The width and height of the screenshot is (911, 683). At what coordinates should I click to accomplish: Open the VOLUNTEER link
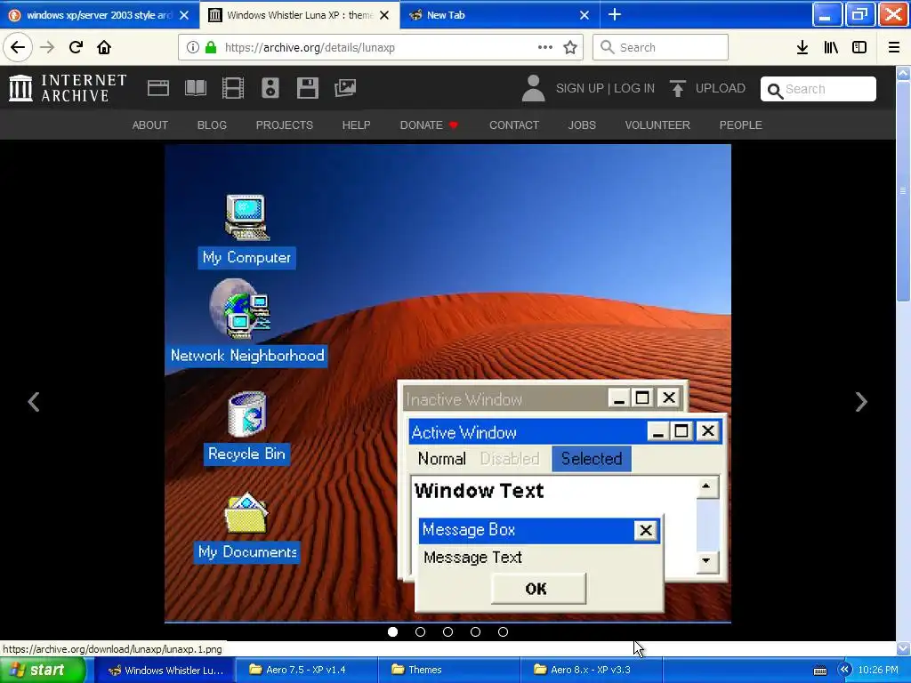657,125
